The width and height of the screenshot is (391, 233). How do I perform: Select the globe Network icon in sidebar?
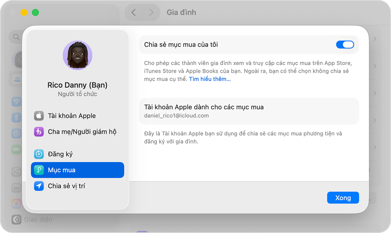(16, 133)
